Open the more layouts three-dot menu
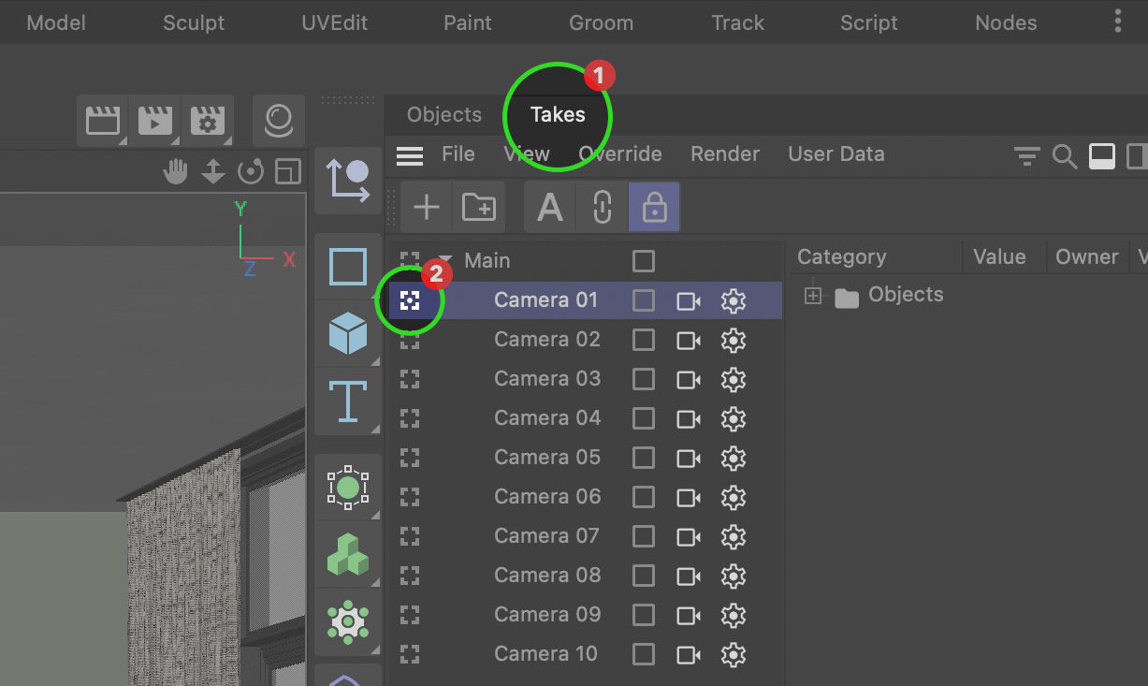Screen dimensions: 1148x686 pos(1118,22)
